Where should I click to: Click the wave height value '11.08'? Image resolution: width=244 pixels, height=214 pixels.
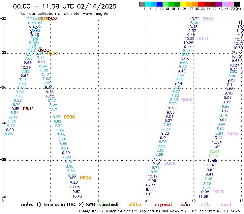coord(203,197)
